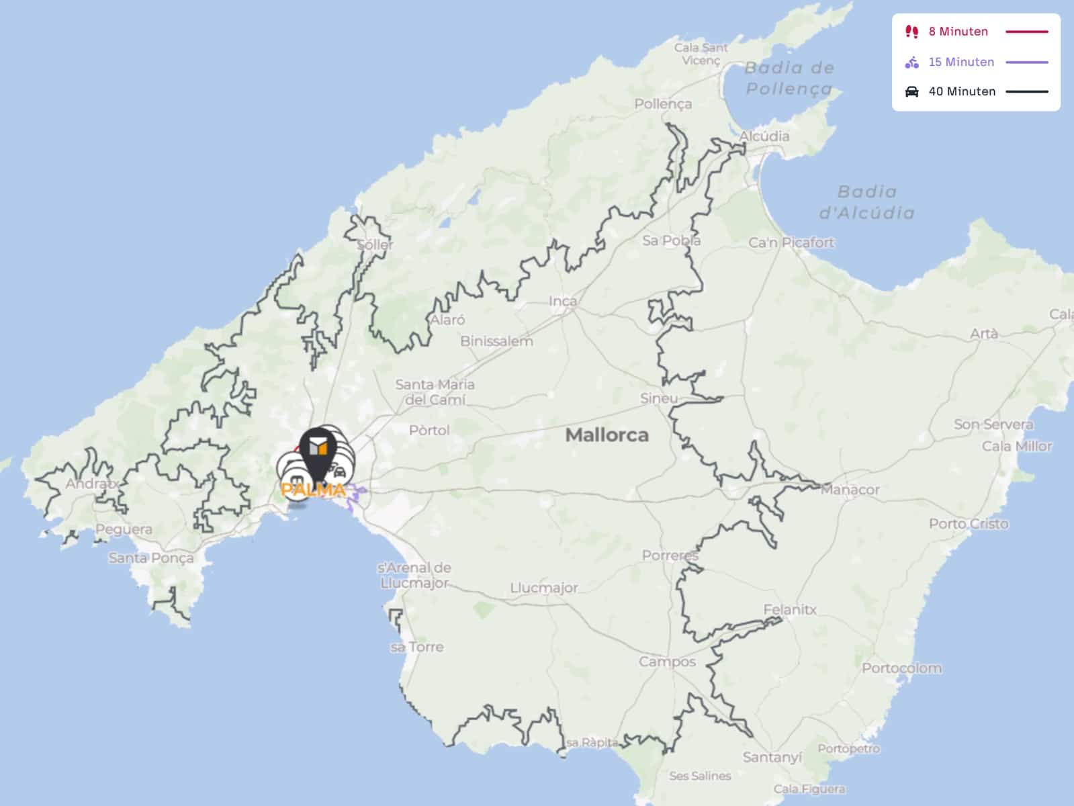The image size is (1074, 806).
Task: Click the purple line swatch for 15 Minuten
Action: tap(1026, 62)
